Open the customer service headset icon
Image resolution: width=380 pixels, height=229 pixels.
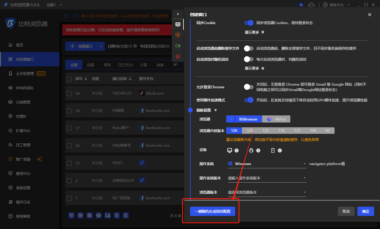point(311,5)
